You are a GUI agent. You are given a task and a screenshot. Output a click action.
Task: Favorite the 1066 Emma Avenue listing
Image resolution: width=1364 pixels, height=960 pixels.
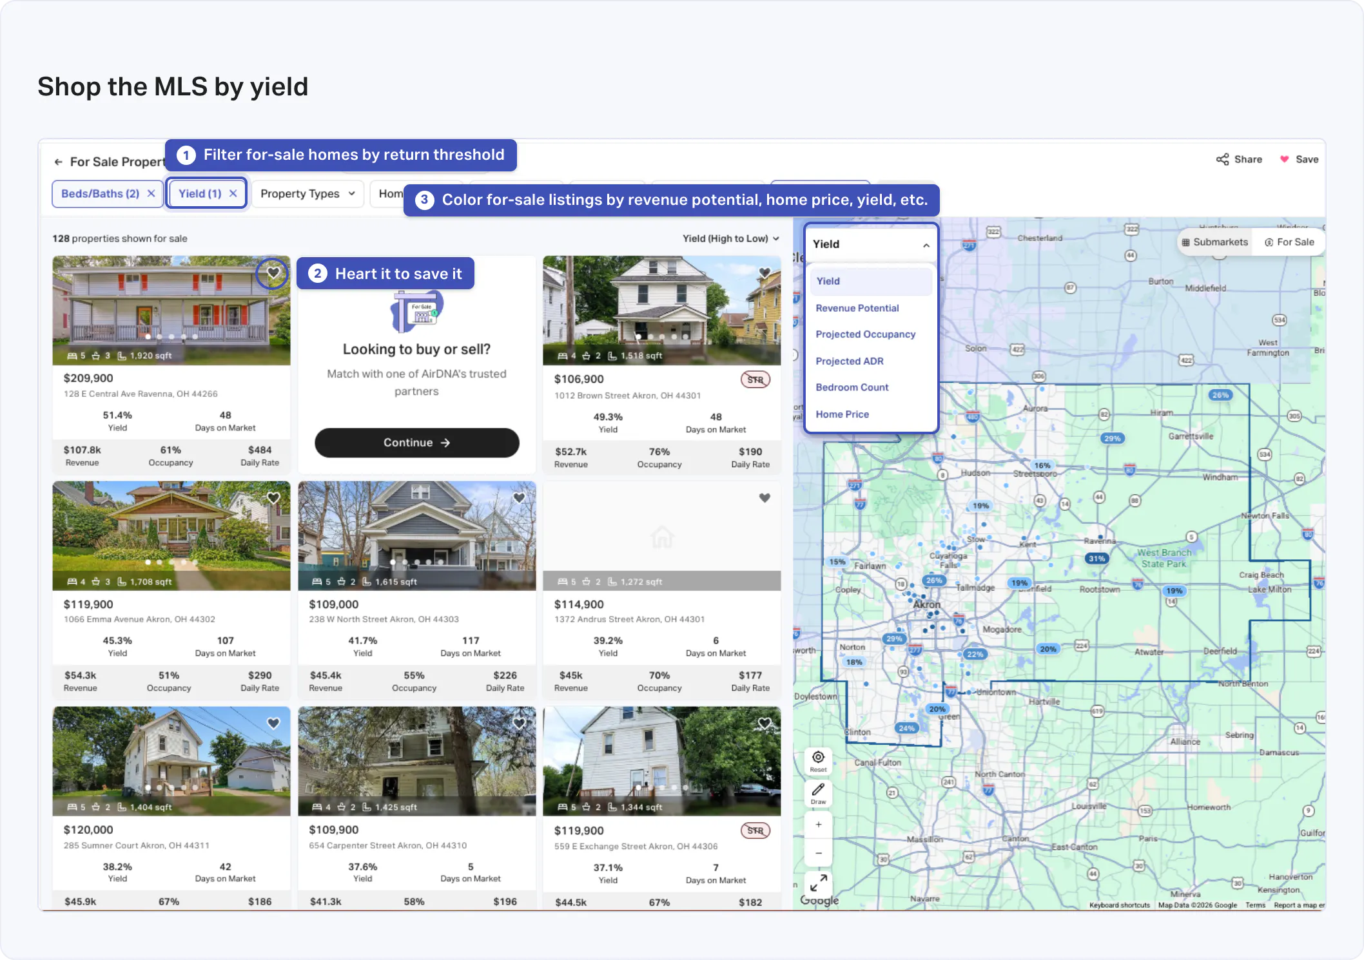click(x=273, y=498)
